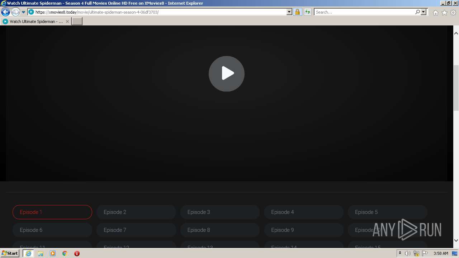The image size is (459, 258).
Task: Open the Home icon
Action: click(435, 13)
